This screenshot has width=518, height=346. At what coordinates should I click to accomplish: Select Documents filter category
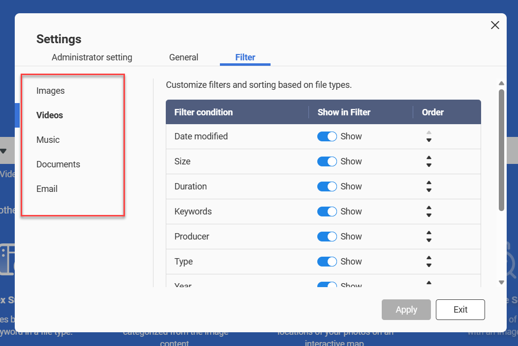click(x=58, y=164)
